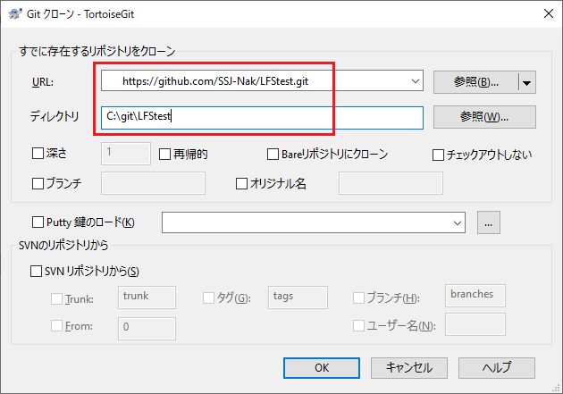Click the ユーザー名 text field
The width and height of the screenshot is (563, 394).
pos(475,324)
